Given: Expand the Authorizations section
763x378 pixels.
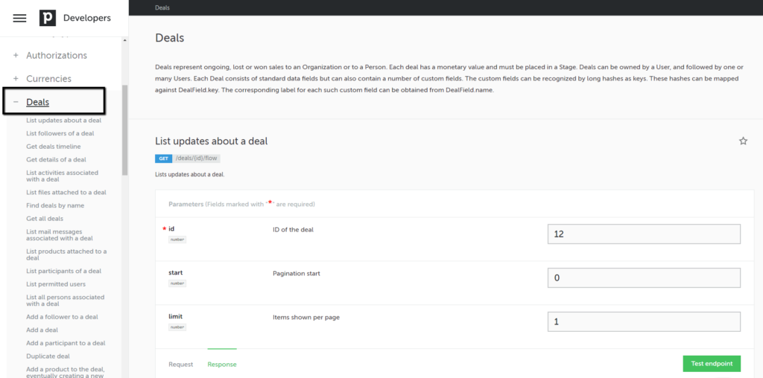Looking at the screenshot, I should pos(57,55).
